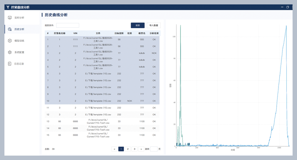
Task: Click the 模型训练 shield icon
Action: point(10,41)
